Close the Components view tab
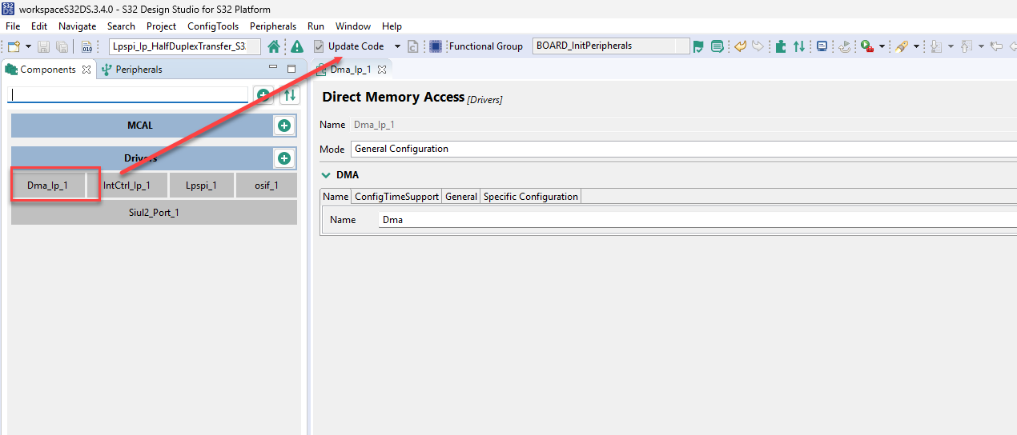 86,70
